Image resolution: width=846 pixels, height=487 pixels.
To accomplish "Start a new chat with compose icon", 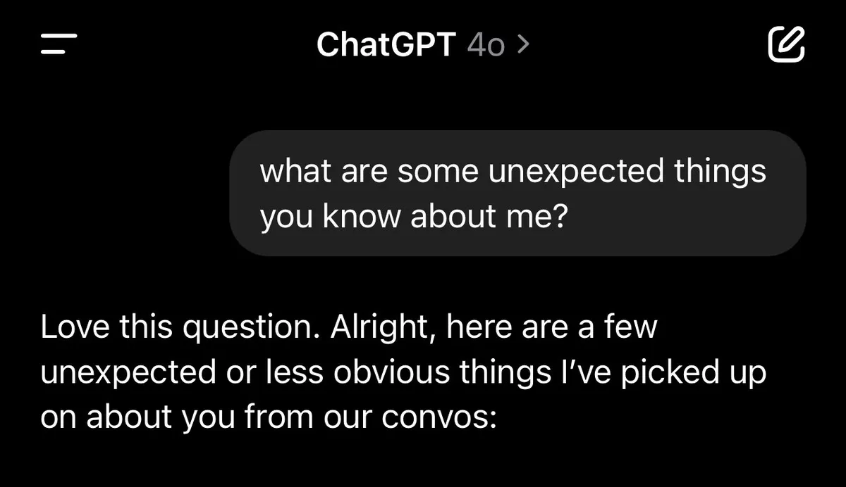I will (785, 44).
